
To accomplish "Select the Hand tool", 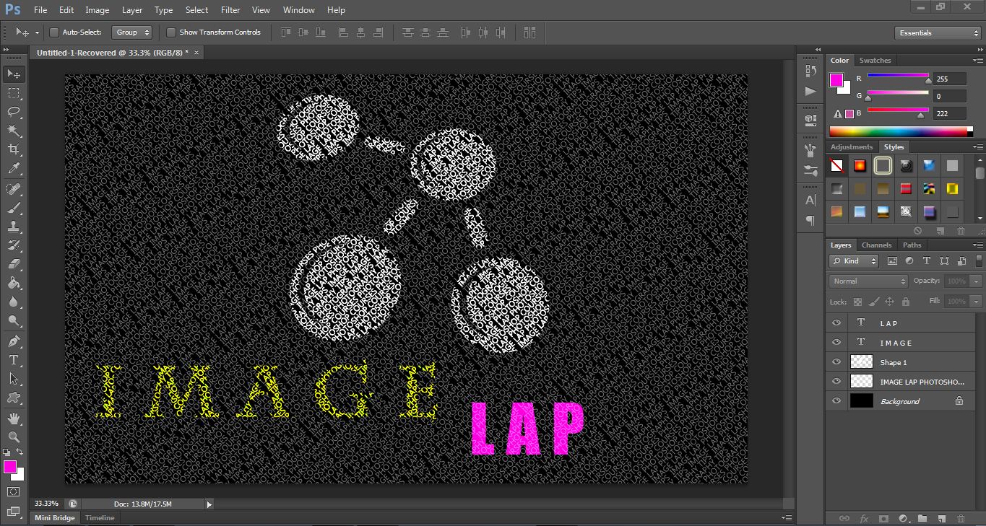I will pyautogui.click(x=14, y=418).
